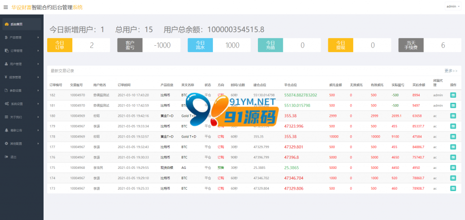
Task: Expand the 订单管理 submenu arrow
Action: coord(38,51)
